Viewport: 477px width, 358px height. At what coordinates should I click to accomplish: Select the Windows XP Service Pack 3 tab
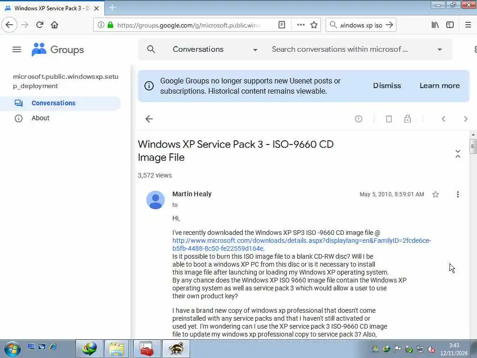pyautogui.click(x=52, y=8)
